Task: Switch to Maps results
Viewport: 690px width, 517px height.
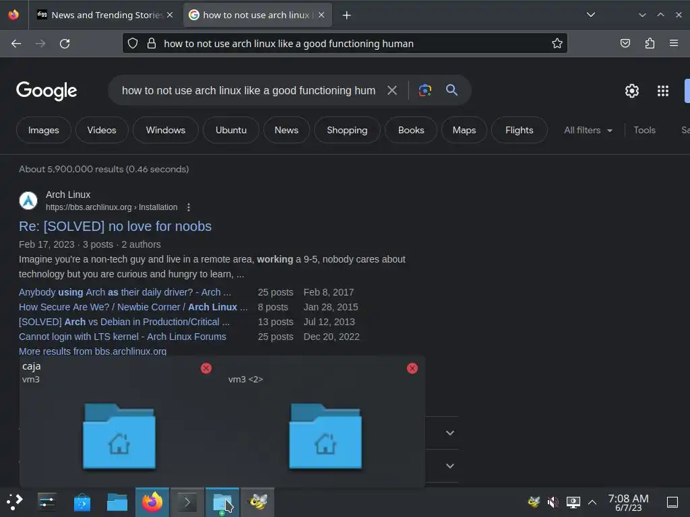Action: pyautogui.click(x=464, y=130)
